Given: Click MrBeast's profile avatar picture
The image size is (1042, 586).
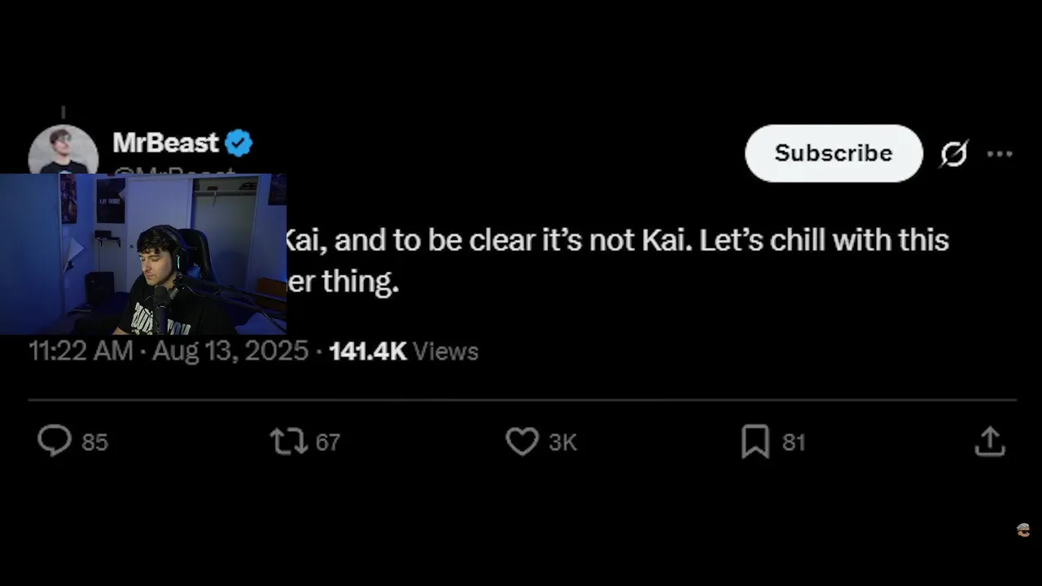Looking at the screenshot, I should coord(63,150).
